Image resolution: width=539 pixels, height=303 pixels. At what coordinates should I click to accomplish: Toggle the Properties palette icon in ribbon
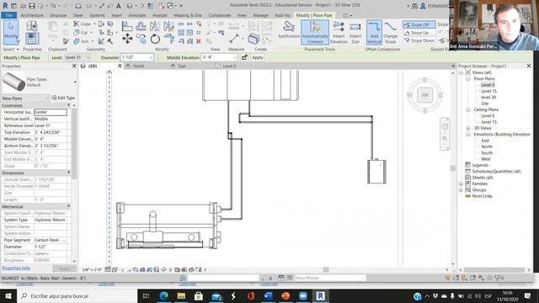coord(32,38)
